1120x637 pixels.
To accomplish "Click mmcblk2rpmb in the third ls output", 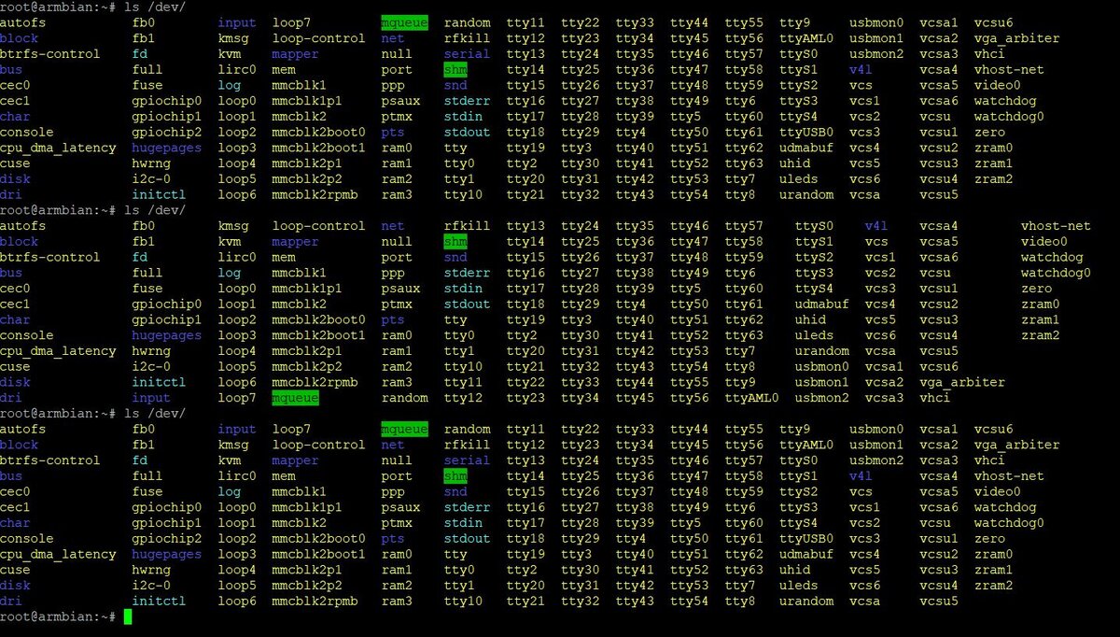I will tap(315, 601).
